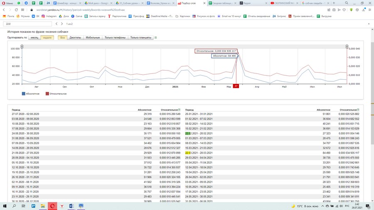This screenshot has width=374, height=210.
Task: Click the Только планшеты button
Action: tap(140, 37)
